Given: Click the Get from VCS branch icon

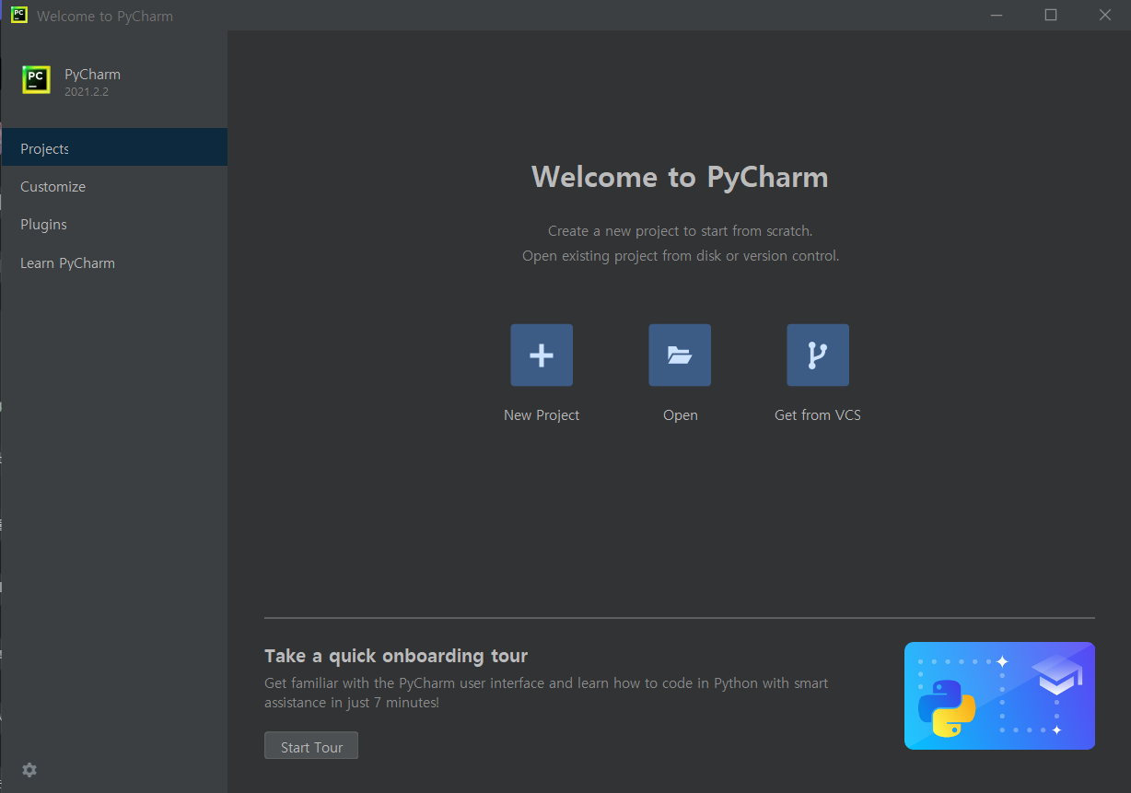Looking at the screenshot, I should click(x=818, y=355).
